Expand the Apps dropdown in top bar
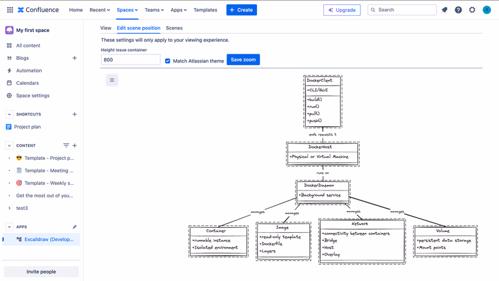Image resolution: width=499 pixels, height=281 pixels. tap(178, 10)
